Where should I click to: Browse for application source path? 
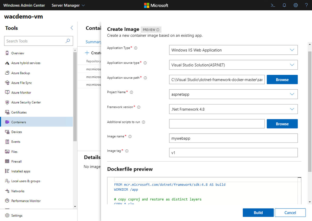[282, 80]
